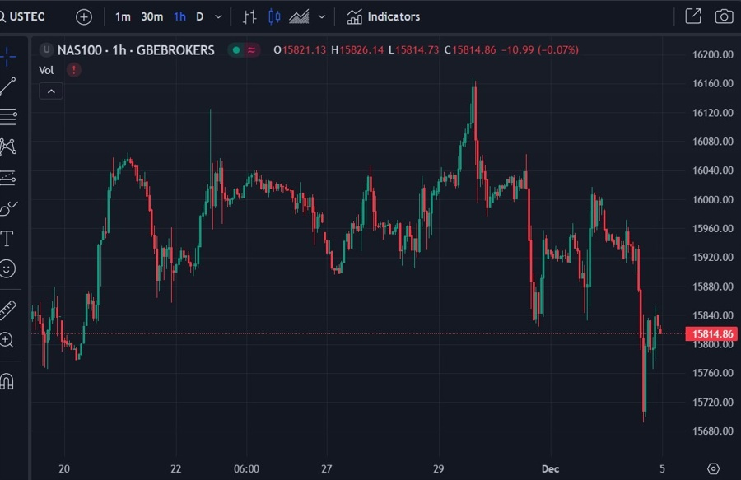Toggle magnet mode on
Image resolution: width=741 pixels, height=480 pixels.
click(x=7, y=380)
